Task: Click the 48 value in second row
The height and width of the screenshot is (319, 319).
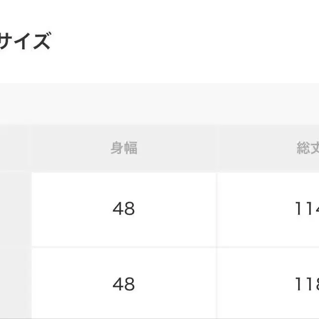Action: coord(124,284)
